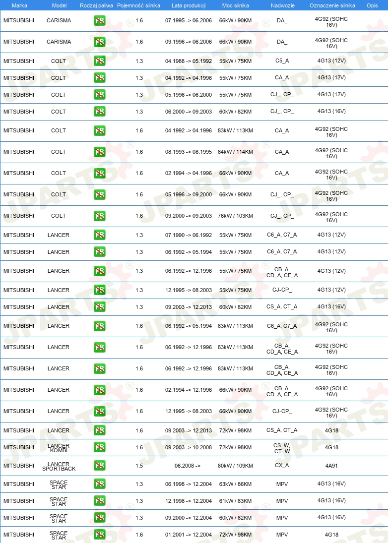Click the fuel icon in the SPACE STAR 09.2000 row
This screenshot has width=388, height=543.
tap(99, 518)
